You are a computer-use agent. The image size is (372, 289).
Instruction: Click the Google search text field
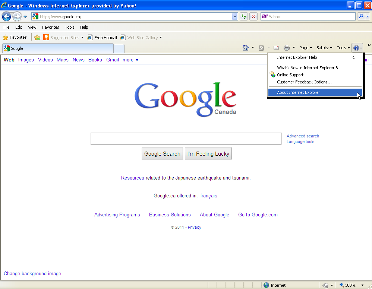tap(186, 139)
